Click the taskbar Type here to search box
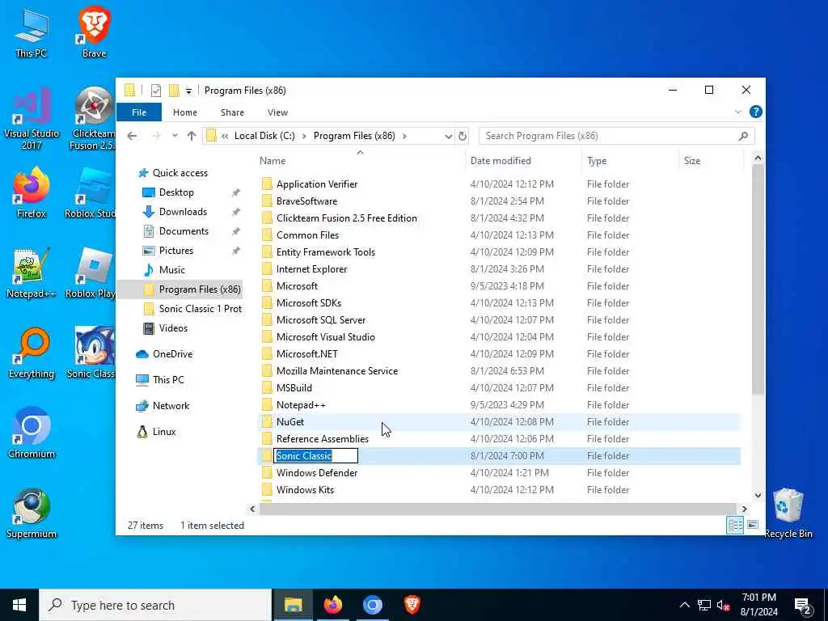This screenshot has height=621, width=828. coord(155,605)
